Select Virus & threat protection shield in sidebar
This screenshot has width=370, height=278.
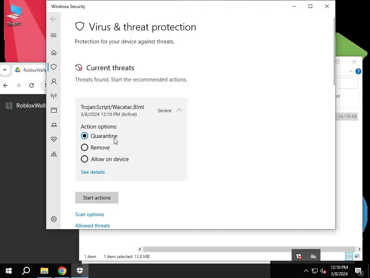pyautogui.click(x=54, y=67)
